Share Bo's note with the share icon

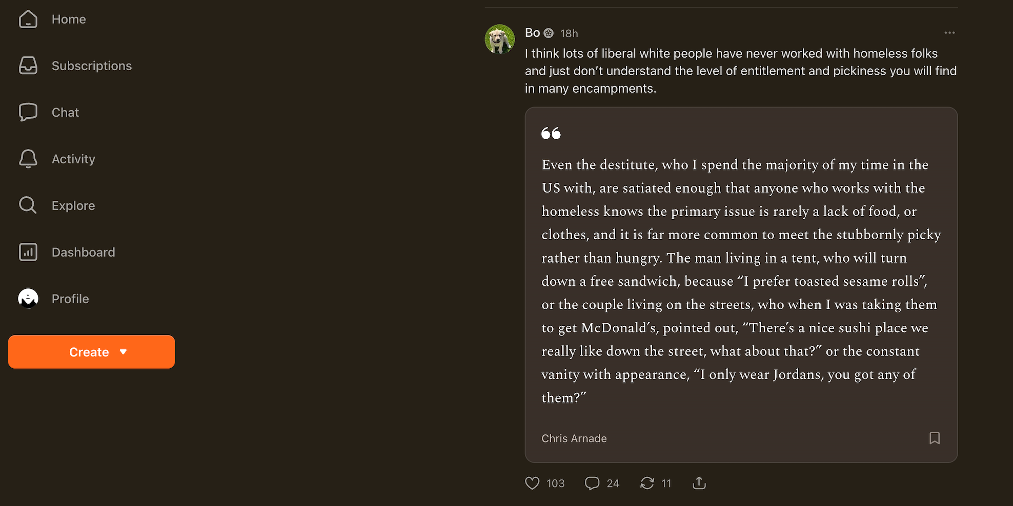(x=699, y=483)
